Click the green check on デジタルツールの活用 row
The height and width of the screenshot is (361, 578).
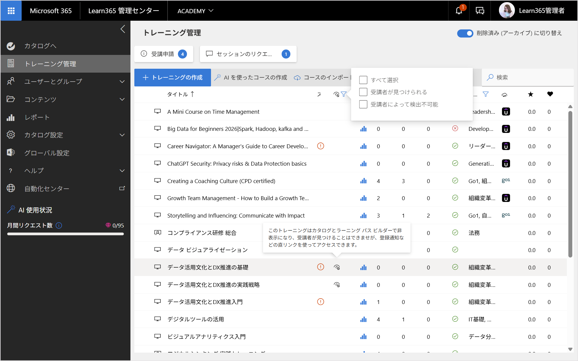click(x=455, y=319)
